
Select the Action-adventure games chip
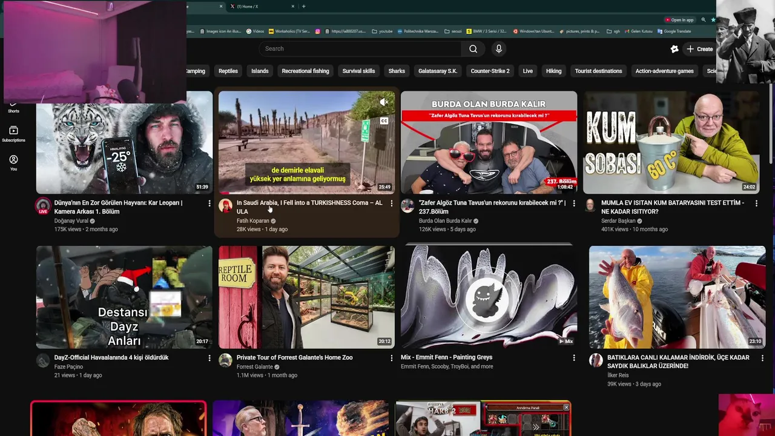point(664,71)
